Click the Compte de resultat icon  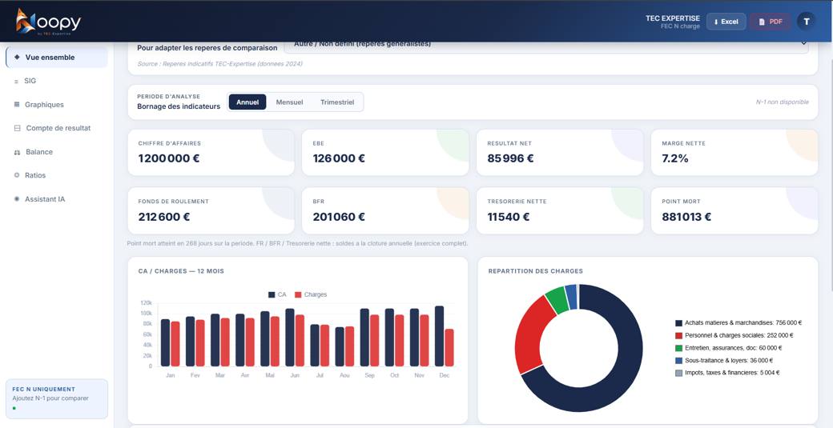pos(17,128)
